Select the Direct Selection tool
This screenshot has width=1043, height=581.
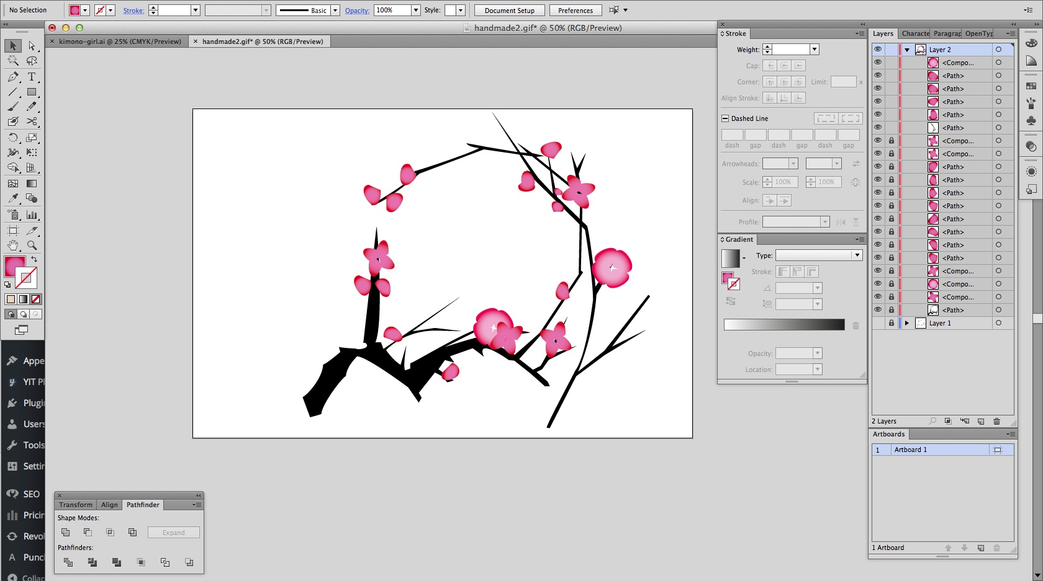click(32, 46)
